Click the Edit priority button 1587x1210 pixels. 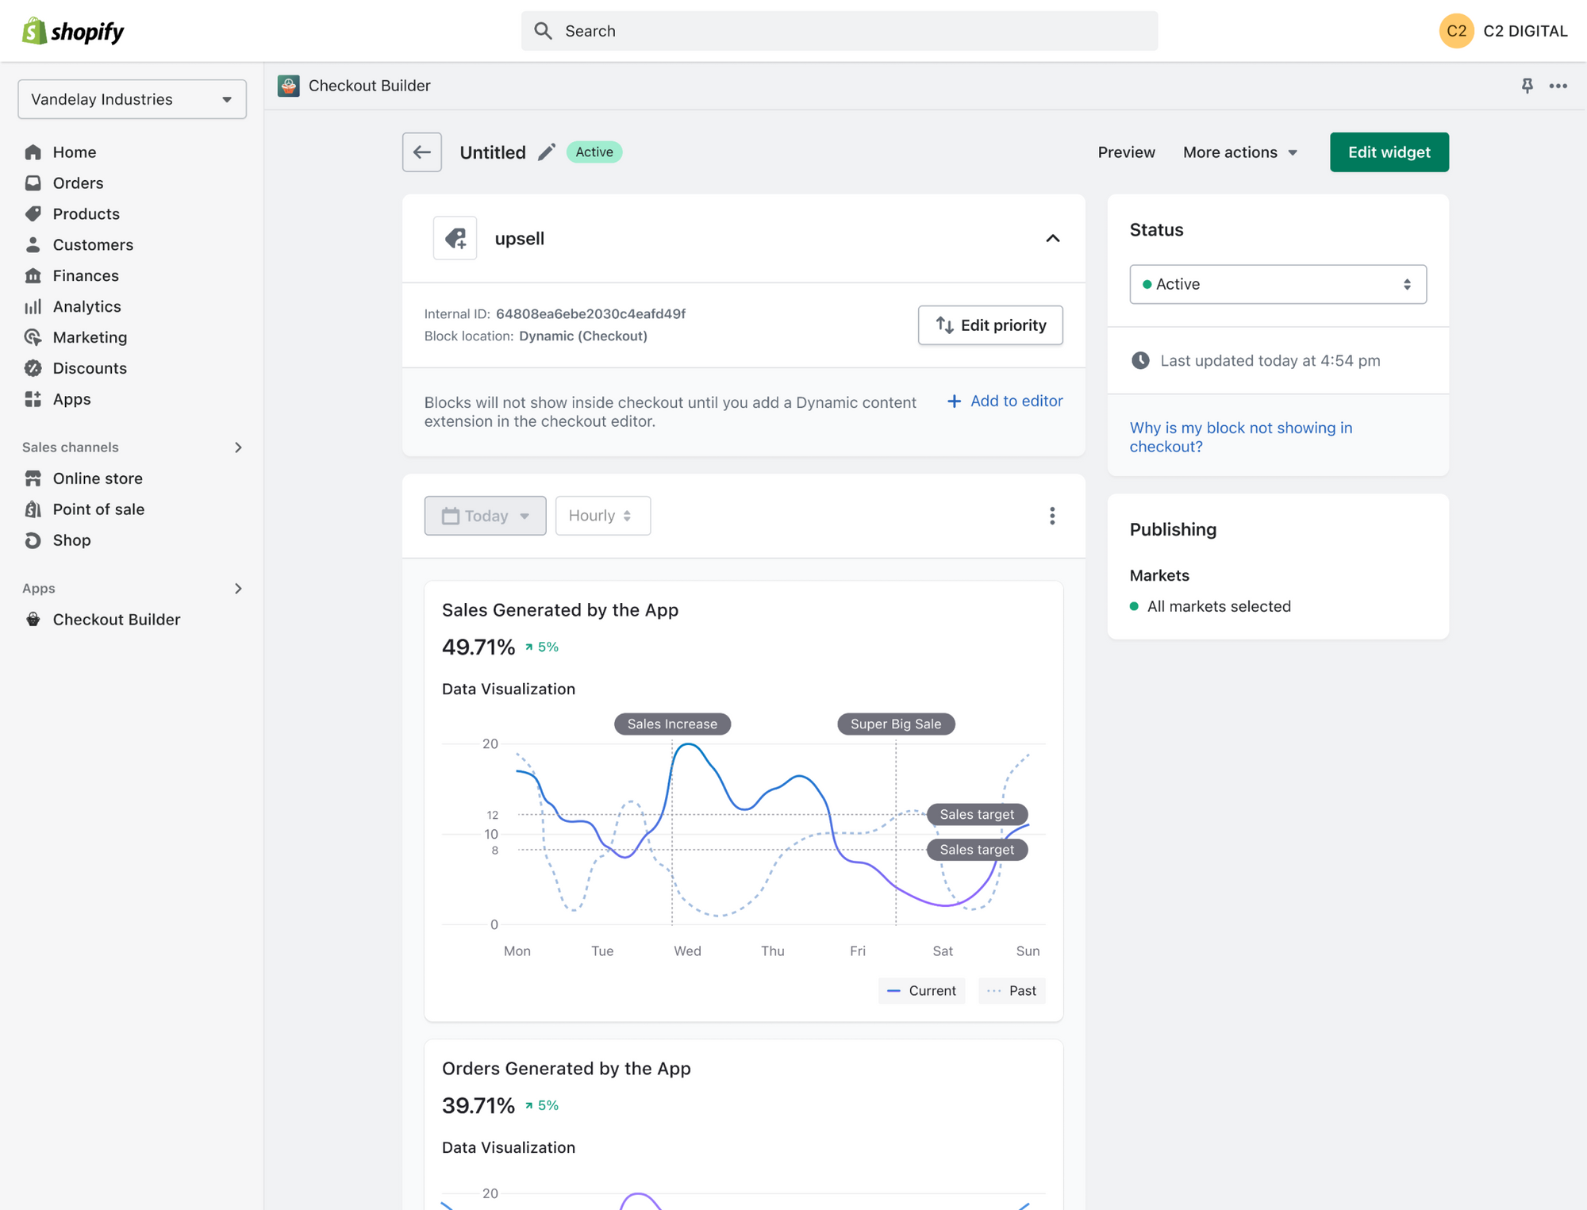click(991, 324)
